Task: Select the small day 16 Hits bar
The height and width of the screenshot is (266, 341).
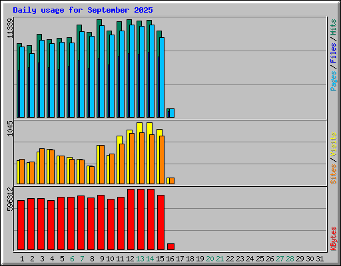Action: tap(168, 113)
